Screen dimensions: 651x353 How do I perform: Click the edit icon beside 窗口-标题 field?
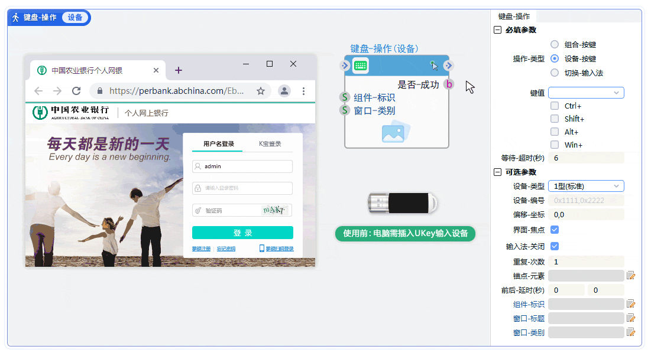click(x=631, y=318)
